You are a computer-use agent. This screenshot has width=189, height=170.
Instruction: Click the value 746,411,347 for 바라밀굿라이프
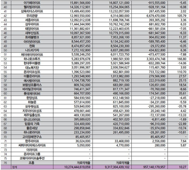click(82, 89)
